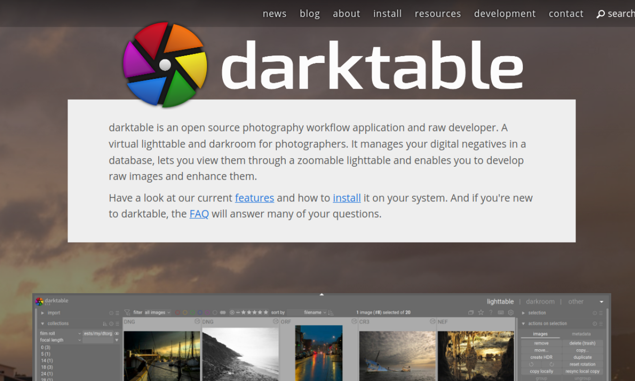Click the 'create HDR' button
This screenshot has height=381, width=635.
click(x=541, y=357)
